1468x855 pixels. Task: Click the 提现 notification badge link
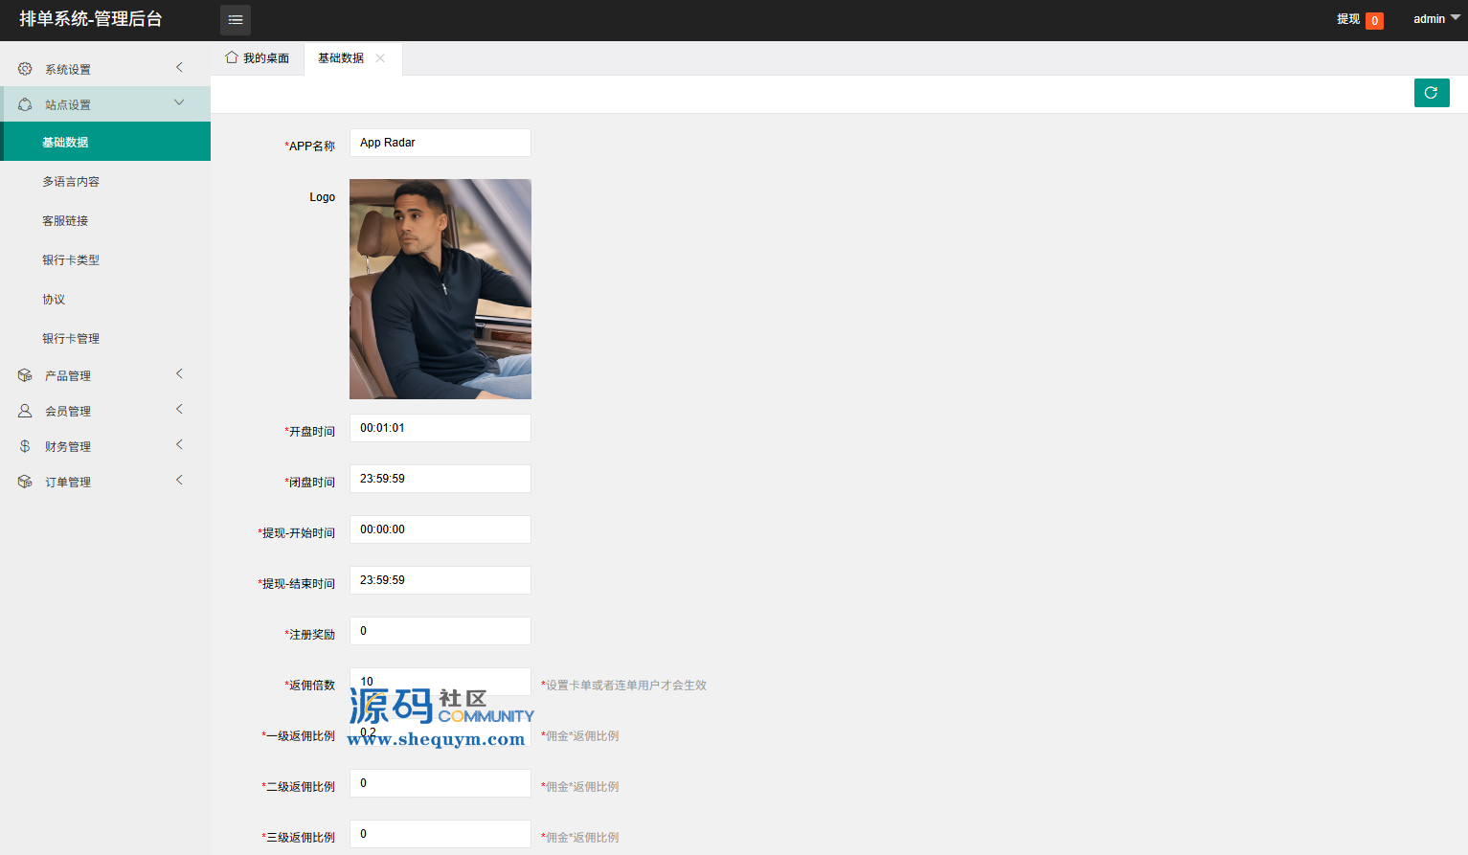1359,20
